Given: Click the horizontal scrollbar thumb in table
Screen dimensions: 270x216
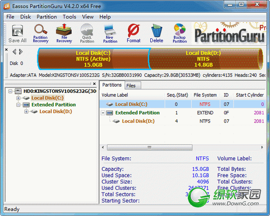Looking at the screenshot, I should [x=150, y=147].
